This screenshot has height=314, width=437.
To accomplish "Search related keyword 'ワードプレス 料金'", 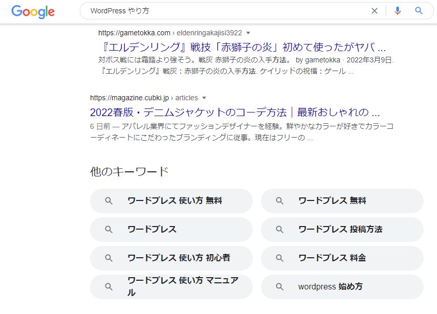I will point(342,258).
